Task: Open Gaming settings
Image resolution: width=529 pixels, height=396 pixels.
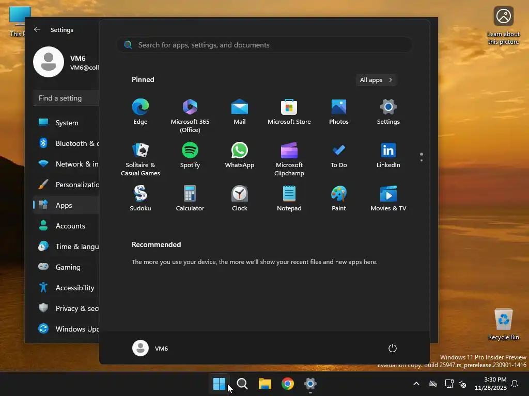Action: coord(67,267)
